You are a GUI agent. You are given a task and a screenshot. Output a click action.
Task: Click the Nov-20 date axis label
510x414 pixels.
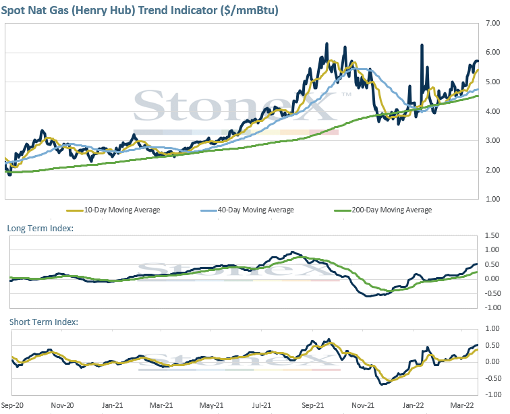coord(63,405)
